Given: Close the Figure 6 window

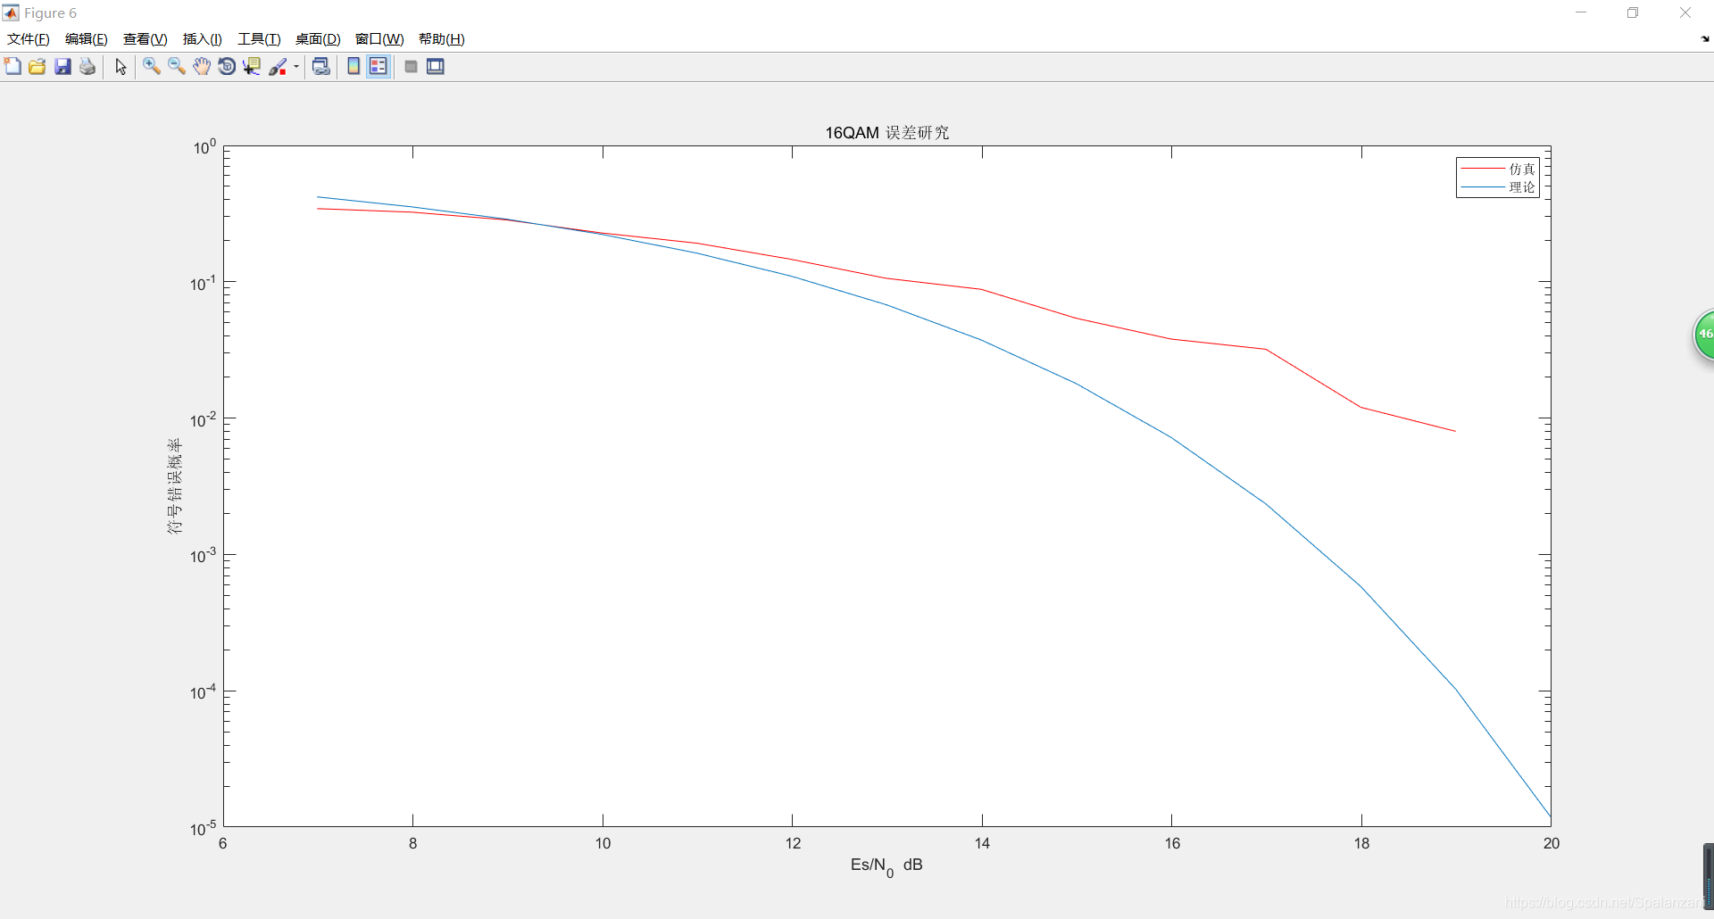Looking at the screenshot, I should (x=1685, y=12).
